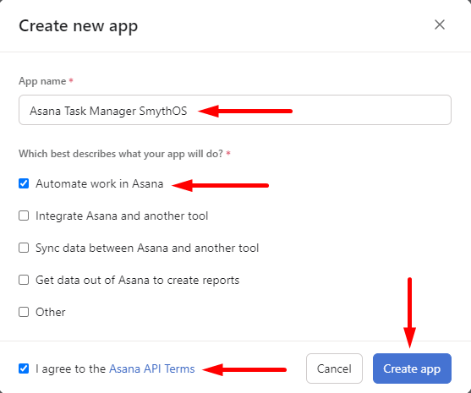Open the Asana API Terms link
This screenshot has height=393, width=471.
(x=152, y=368)
